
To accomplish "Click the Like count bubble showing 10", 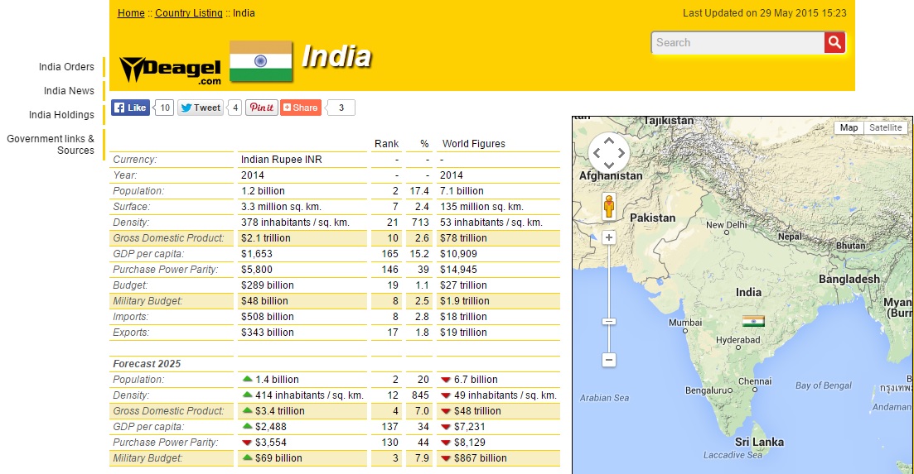I will click(x=165, y=108).
